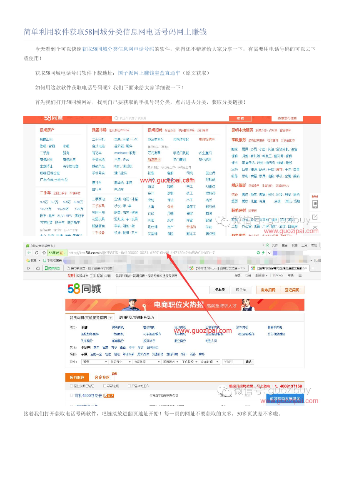
Task: Click the mobile phone icon in side float bar
Action: coord(315,204)
